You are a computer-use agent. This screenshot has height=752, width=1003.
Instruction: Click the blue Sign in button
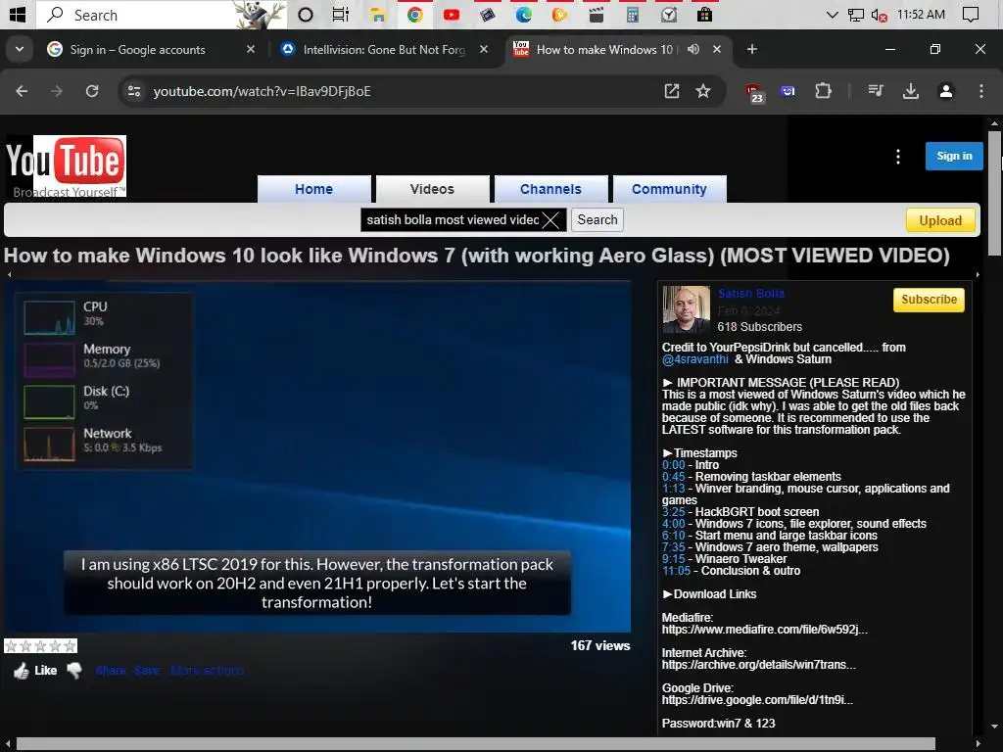click(x=954, y=156)
